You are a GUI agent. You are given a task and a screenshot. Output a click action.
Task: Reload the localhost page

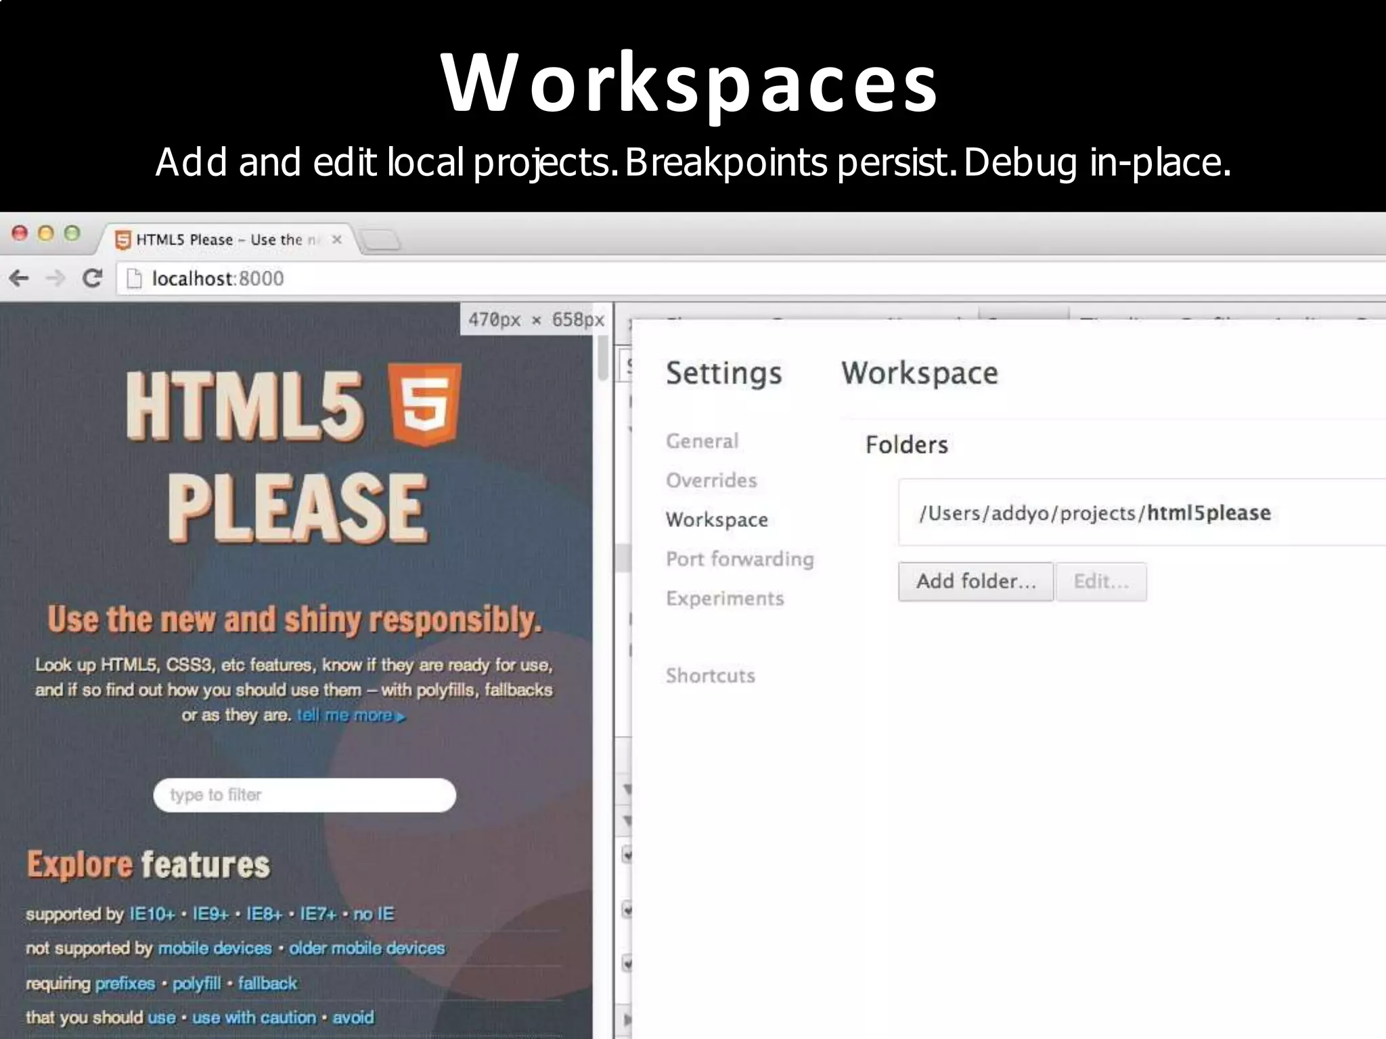pyautogui.click(x=92, y=278)
